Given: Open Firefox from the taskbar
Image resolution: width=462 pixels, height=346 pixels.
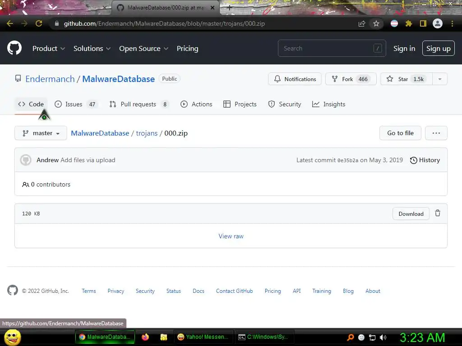Looking at the screenshot, I should coord(145,337).
